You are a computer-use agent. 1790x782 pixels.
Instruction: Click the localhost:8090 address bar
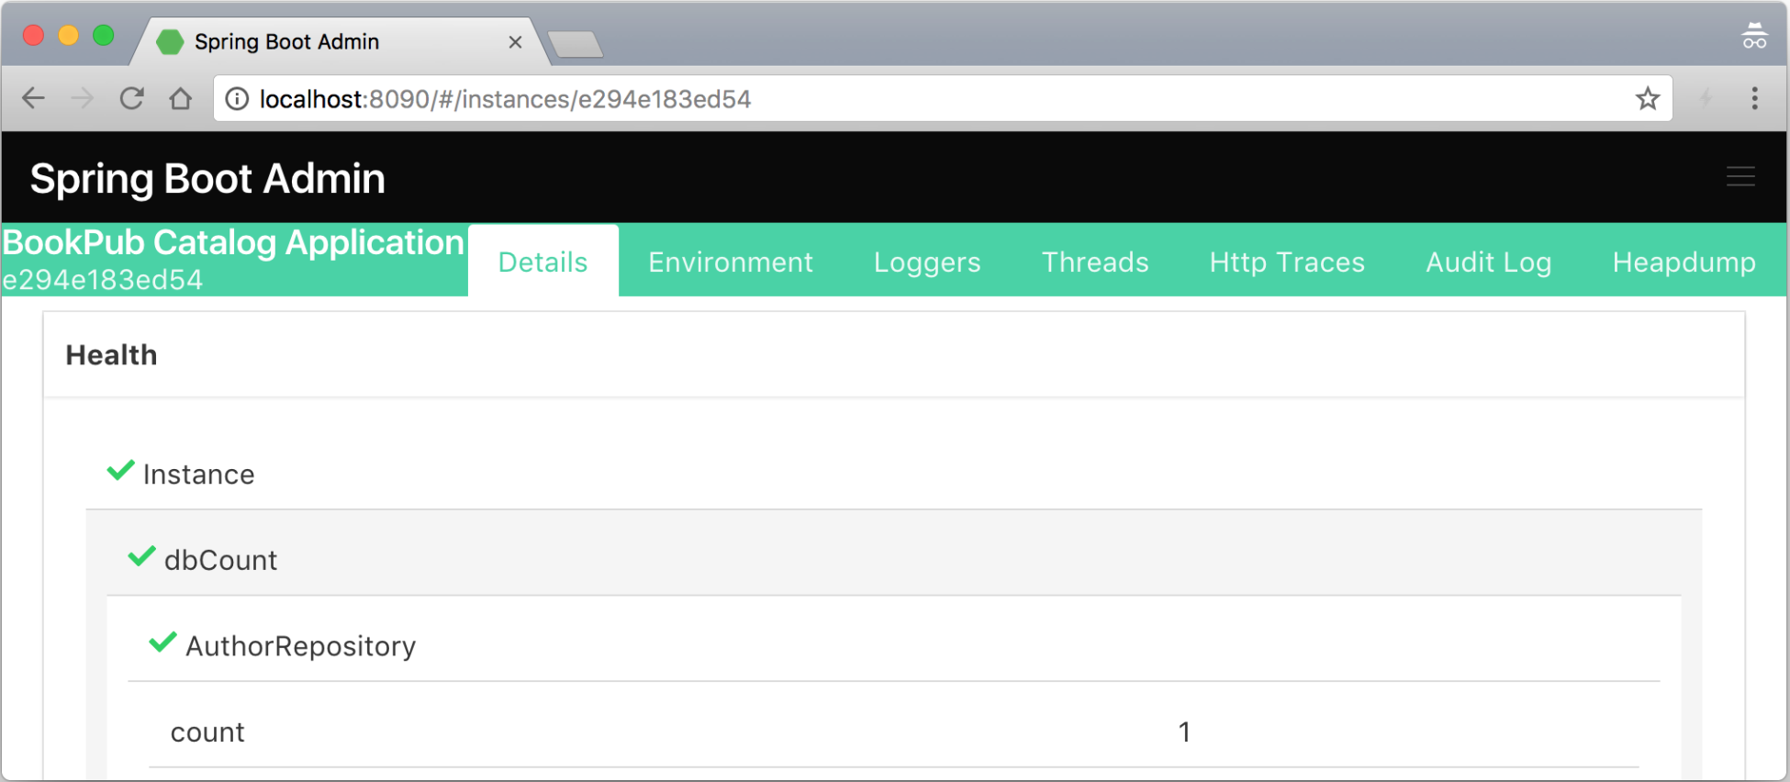943,98
